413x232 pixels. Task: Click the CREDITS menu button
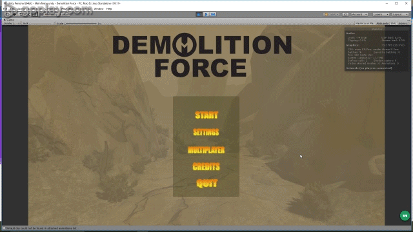coord(206,167)
